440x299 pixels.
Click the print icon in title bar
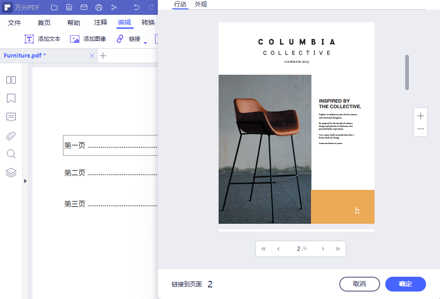point(98,7)
